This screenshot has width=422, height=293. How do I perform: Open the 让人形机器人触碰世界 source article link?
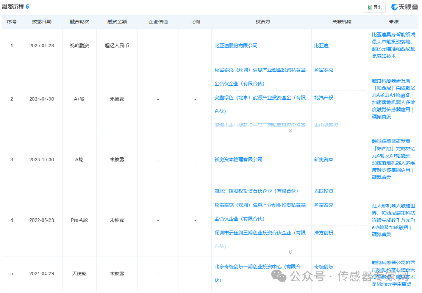393,220
